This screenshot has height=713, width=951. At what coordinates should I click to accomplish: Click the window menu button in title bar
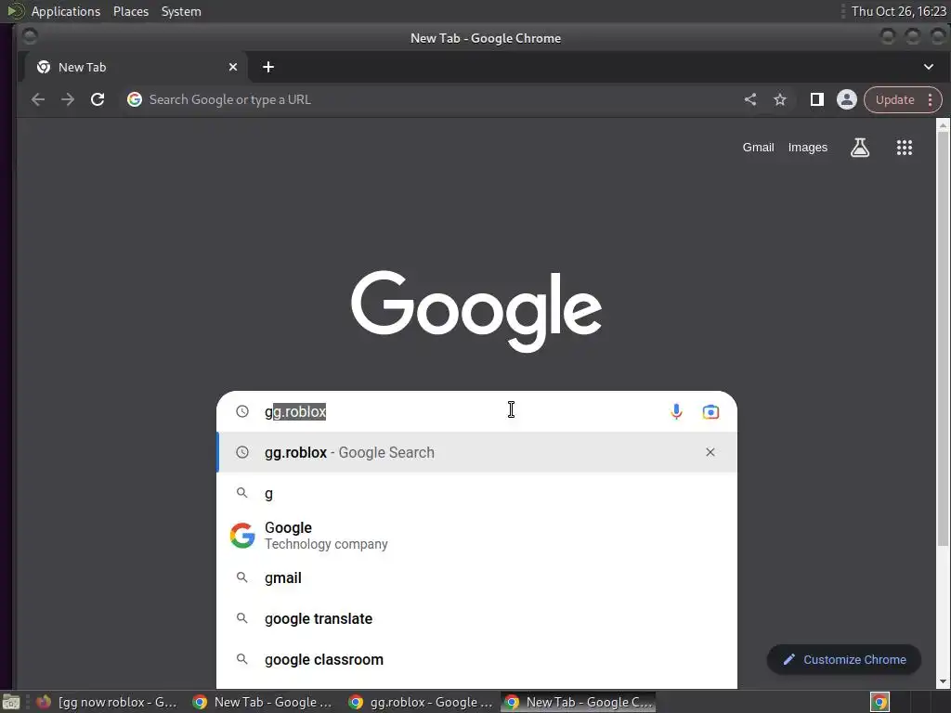(x=29, y=37)
